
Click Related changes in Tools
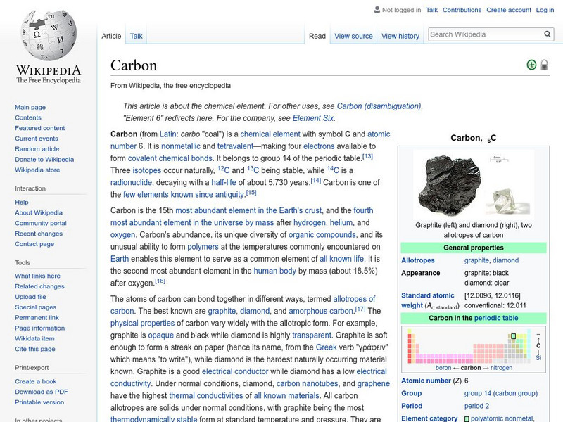click(39, 286)
